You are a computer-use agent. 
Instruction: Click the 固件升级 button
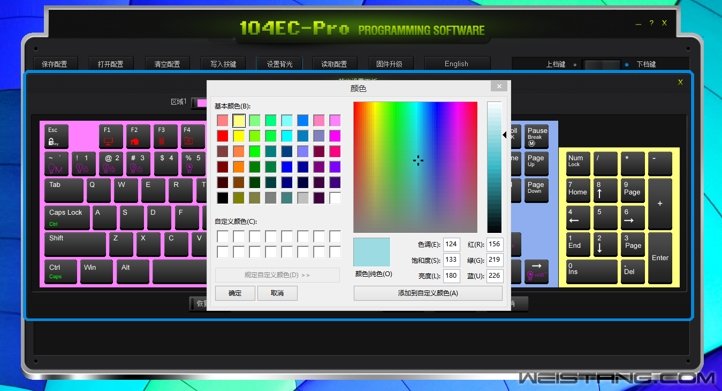pyautogui.click(x=390, y=64)
